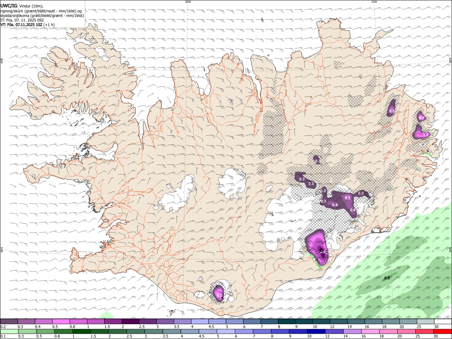Click the 'UWC/IG: Vindur (10m),' title line
The width and height of the screenshot is (452, 339).
coord(22,6)
